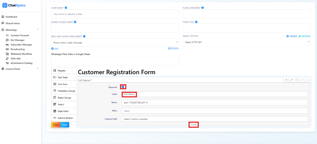Image resolution: width=317 pixels, height=144 pixels.
Task: Click the WhatsApp icon in sidebar
Action: (3, 30)
